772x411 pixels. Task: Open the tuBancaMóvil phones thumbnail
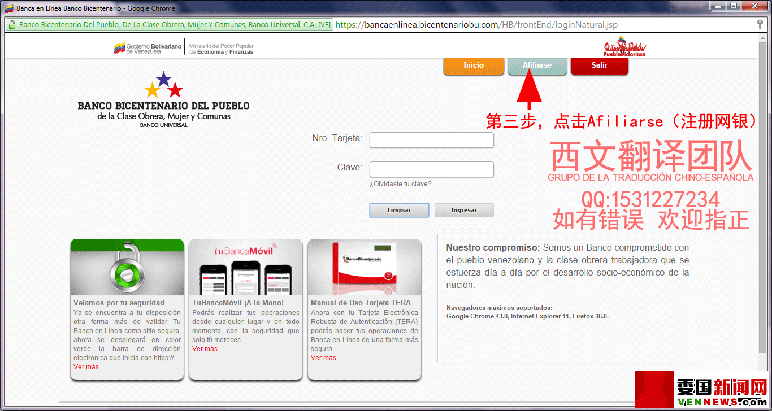[246, 267]
